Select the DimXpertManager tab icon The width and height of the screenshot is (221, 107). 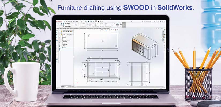(69, 31)
